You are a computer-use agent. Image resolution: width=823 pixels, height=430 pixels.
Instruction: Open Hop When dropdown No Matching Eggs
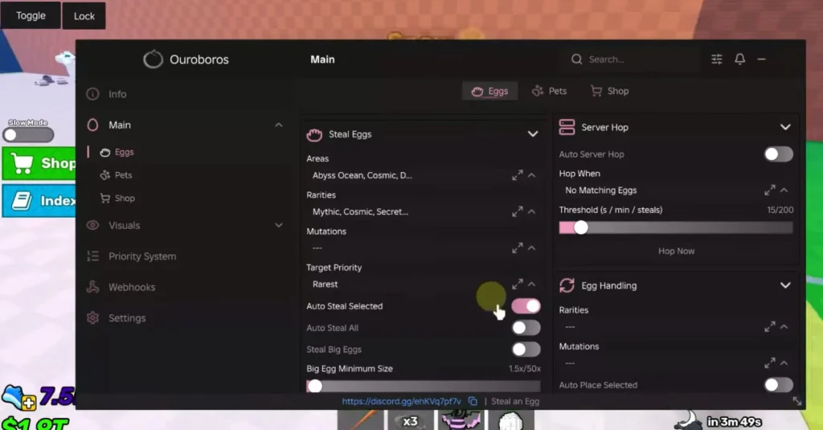pyautogui.click(x=676, y=190)
